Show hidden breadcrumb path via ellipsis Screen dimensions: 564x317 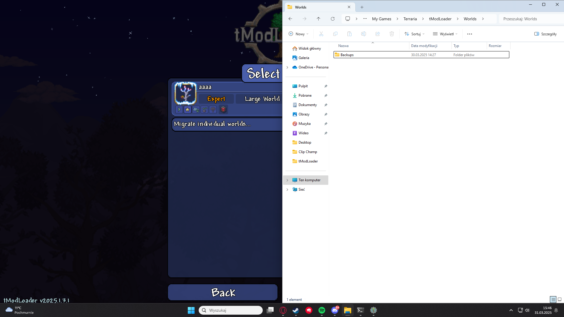click(x=365, y=19)
